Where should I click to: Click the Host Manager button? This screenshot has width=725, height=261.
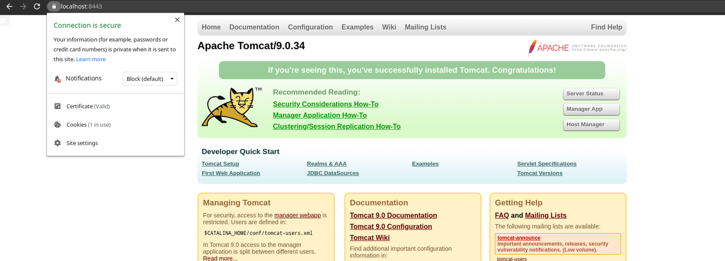[591, 124]
